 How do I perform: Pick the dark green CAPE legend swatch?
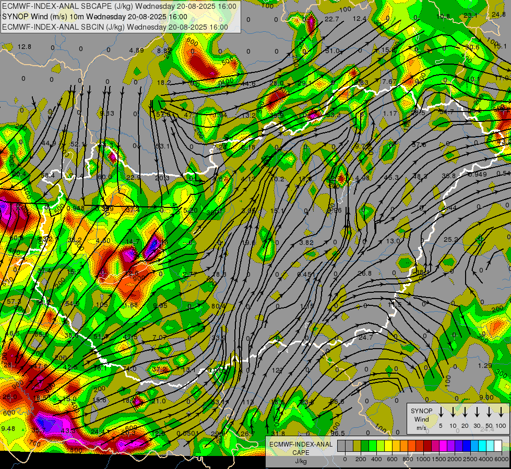click(x=365, y=446)
